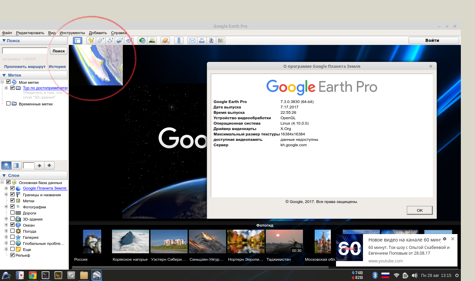Image resolution: width=475 pixels, height=281 pixels.
Task: Enable the Погода layer checkbox
Action: coord(12,231)
